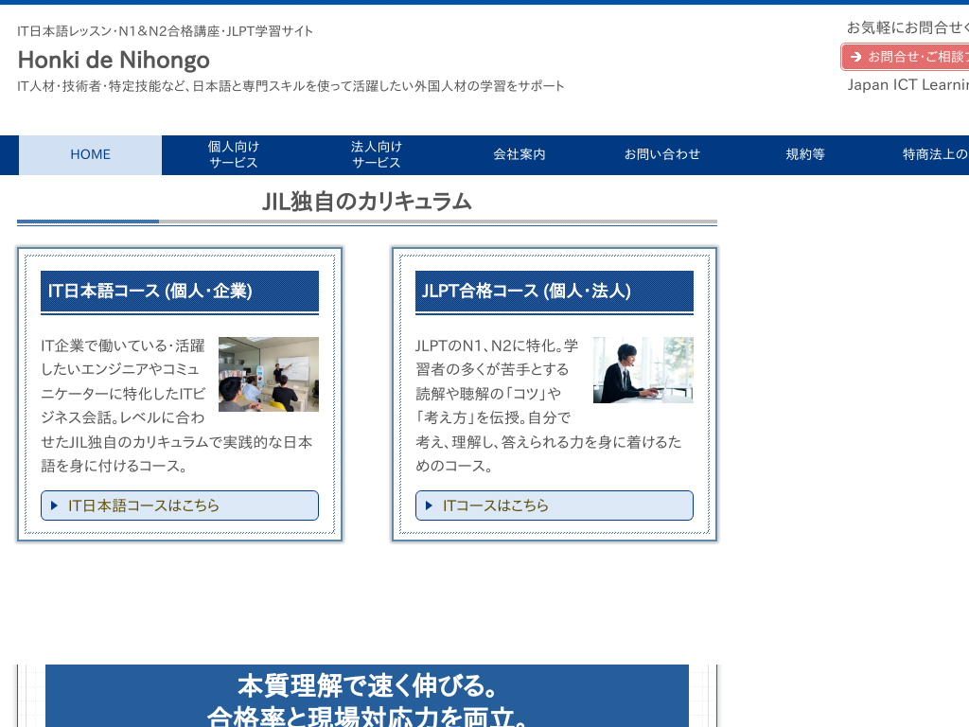Image resolution: width=969 pixels, height=727 pixels.
Task: Click the triangle icon beside IT日本語コースはこちら
Action: (54, 505)
